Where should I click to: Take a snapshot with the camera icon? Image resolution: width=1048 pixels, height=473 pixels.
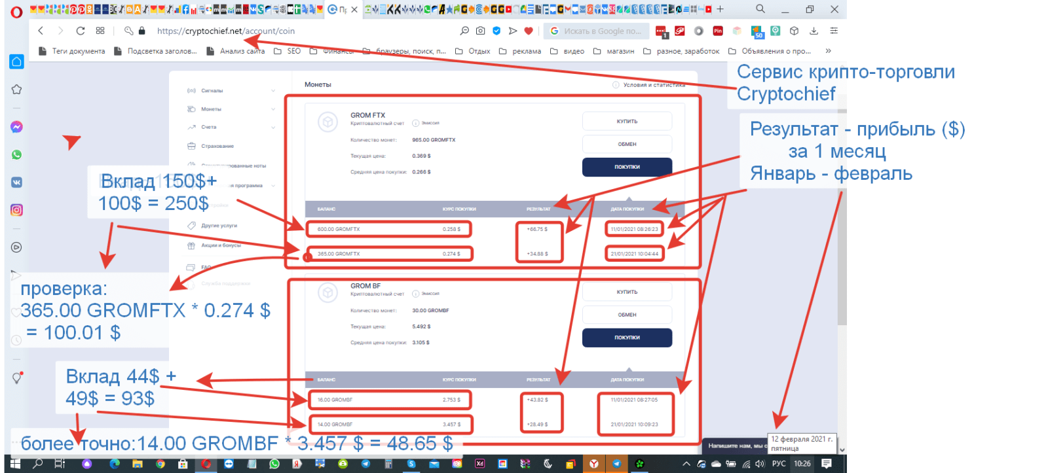point(481,31)
